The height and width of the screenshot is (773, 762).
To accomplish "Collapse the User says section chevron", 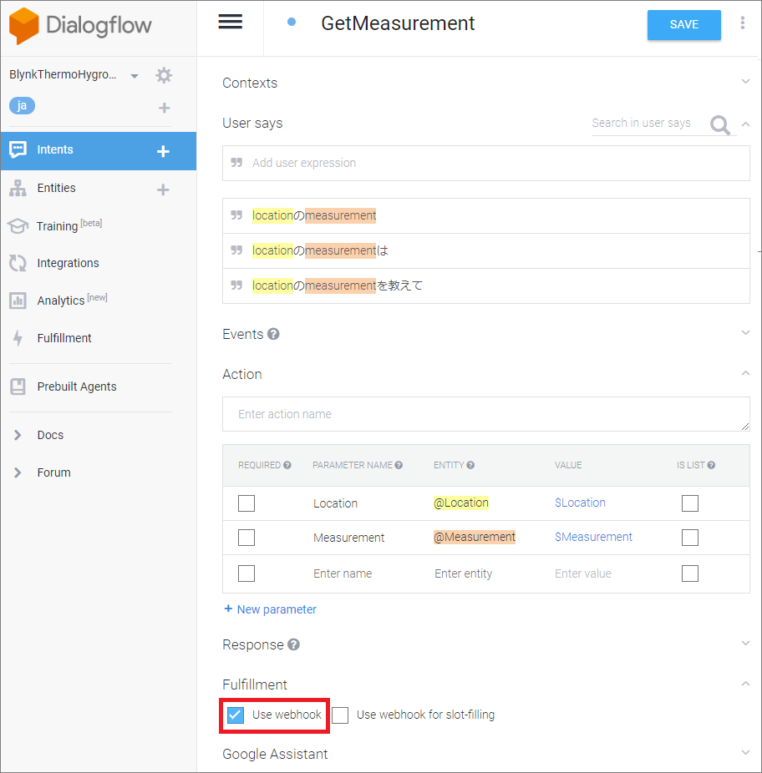I will 746,124.
